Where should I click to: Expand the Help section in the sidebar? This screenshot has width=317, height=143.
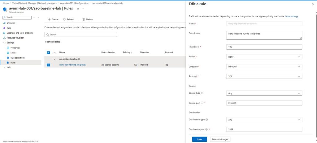pyautogui.click(x=4, y=67)
